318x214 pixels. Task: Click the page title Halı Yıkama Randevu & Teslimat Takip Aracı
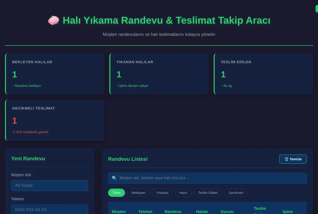coord(166,20)
